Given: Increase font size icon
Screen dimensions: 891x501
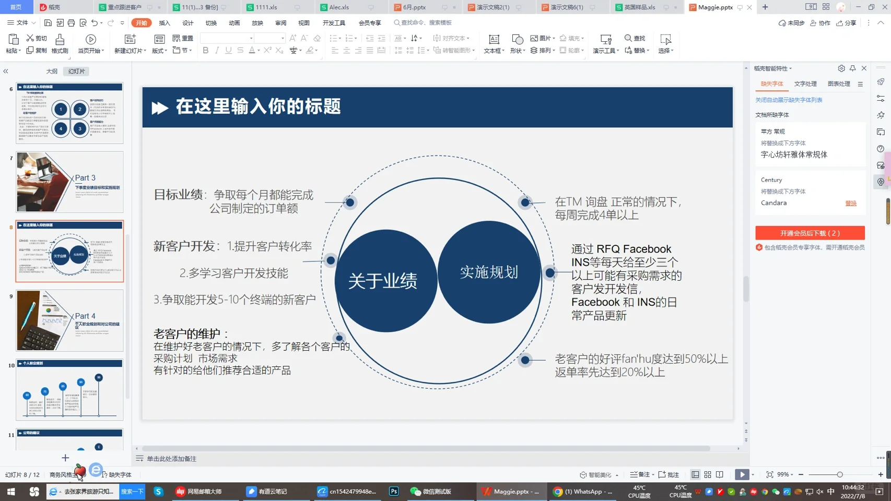Looking at the screenshot, I should pyautogui.click(x=292, y=38).
